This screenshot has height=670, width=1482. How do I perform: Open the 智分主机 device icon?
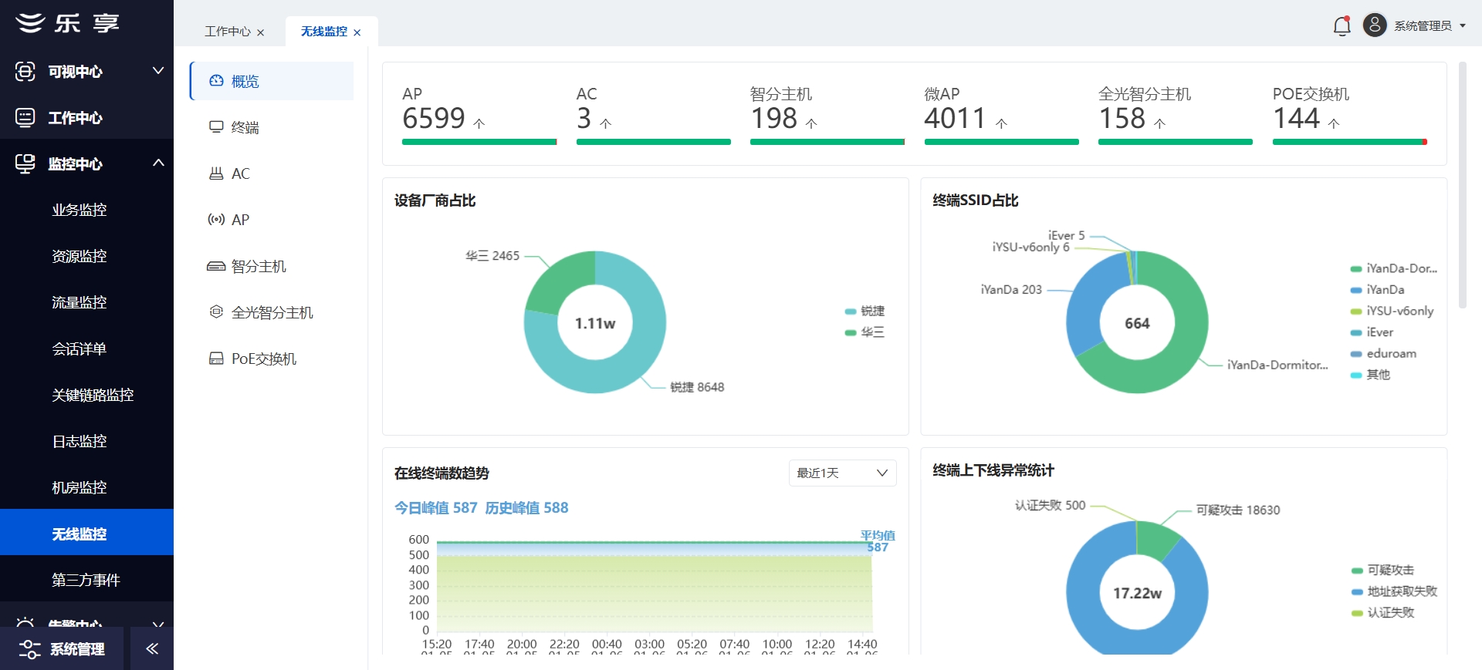[216, 266]
